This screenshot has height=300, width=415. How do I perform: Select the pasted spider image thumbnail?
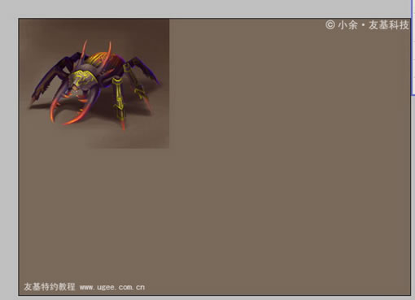[x=94, y=84]
